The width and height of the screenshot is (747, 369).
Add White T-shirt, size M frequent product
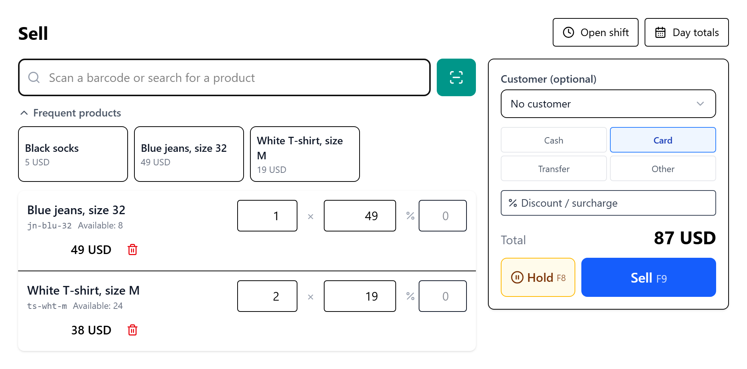pyautogui.click(x=305, y=154)
